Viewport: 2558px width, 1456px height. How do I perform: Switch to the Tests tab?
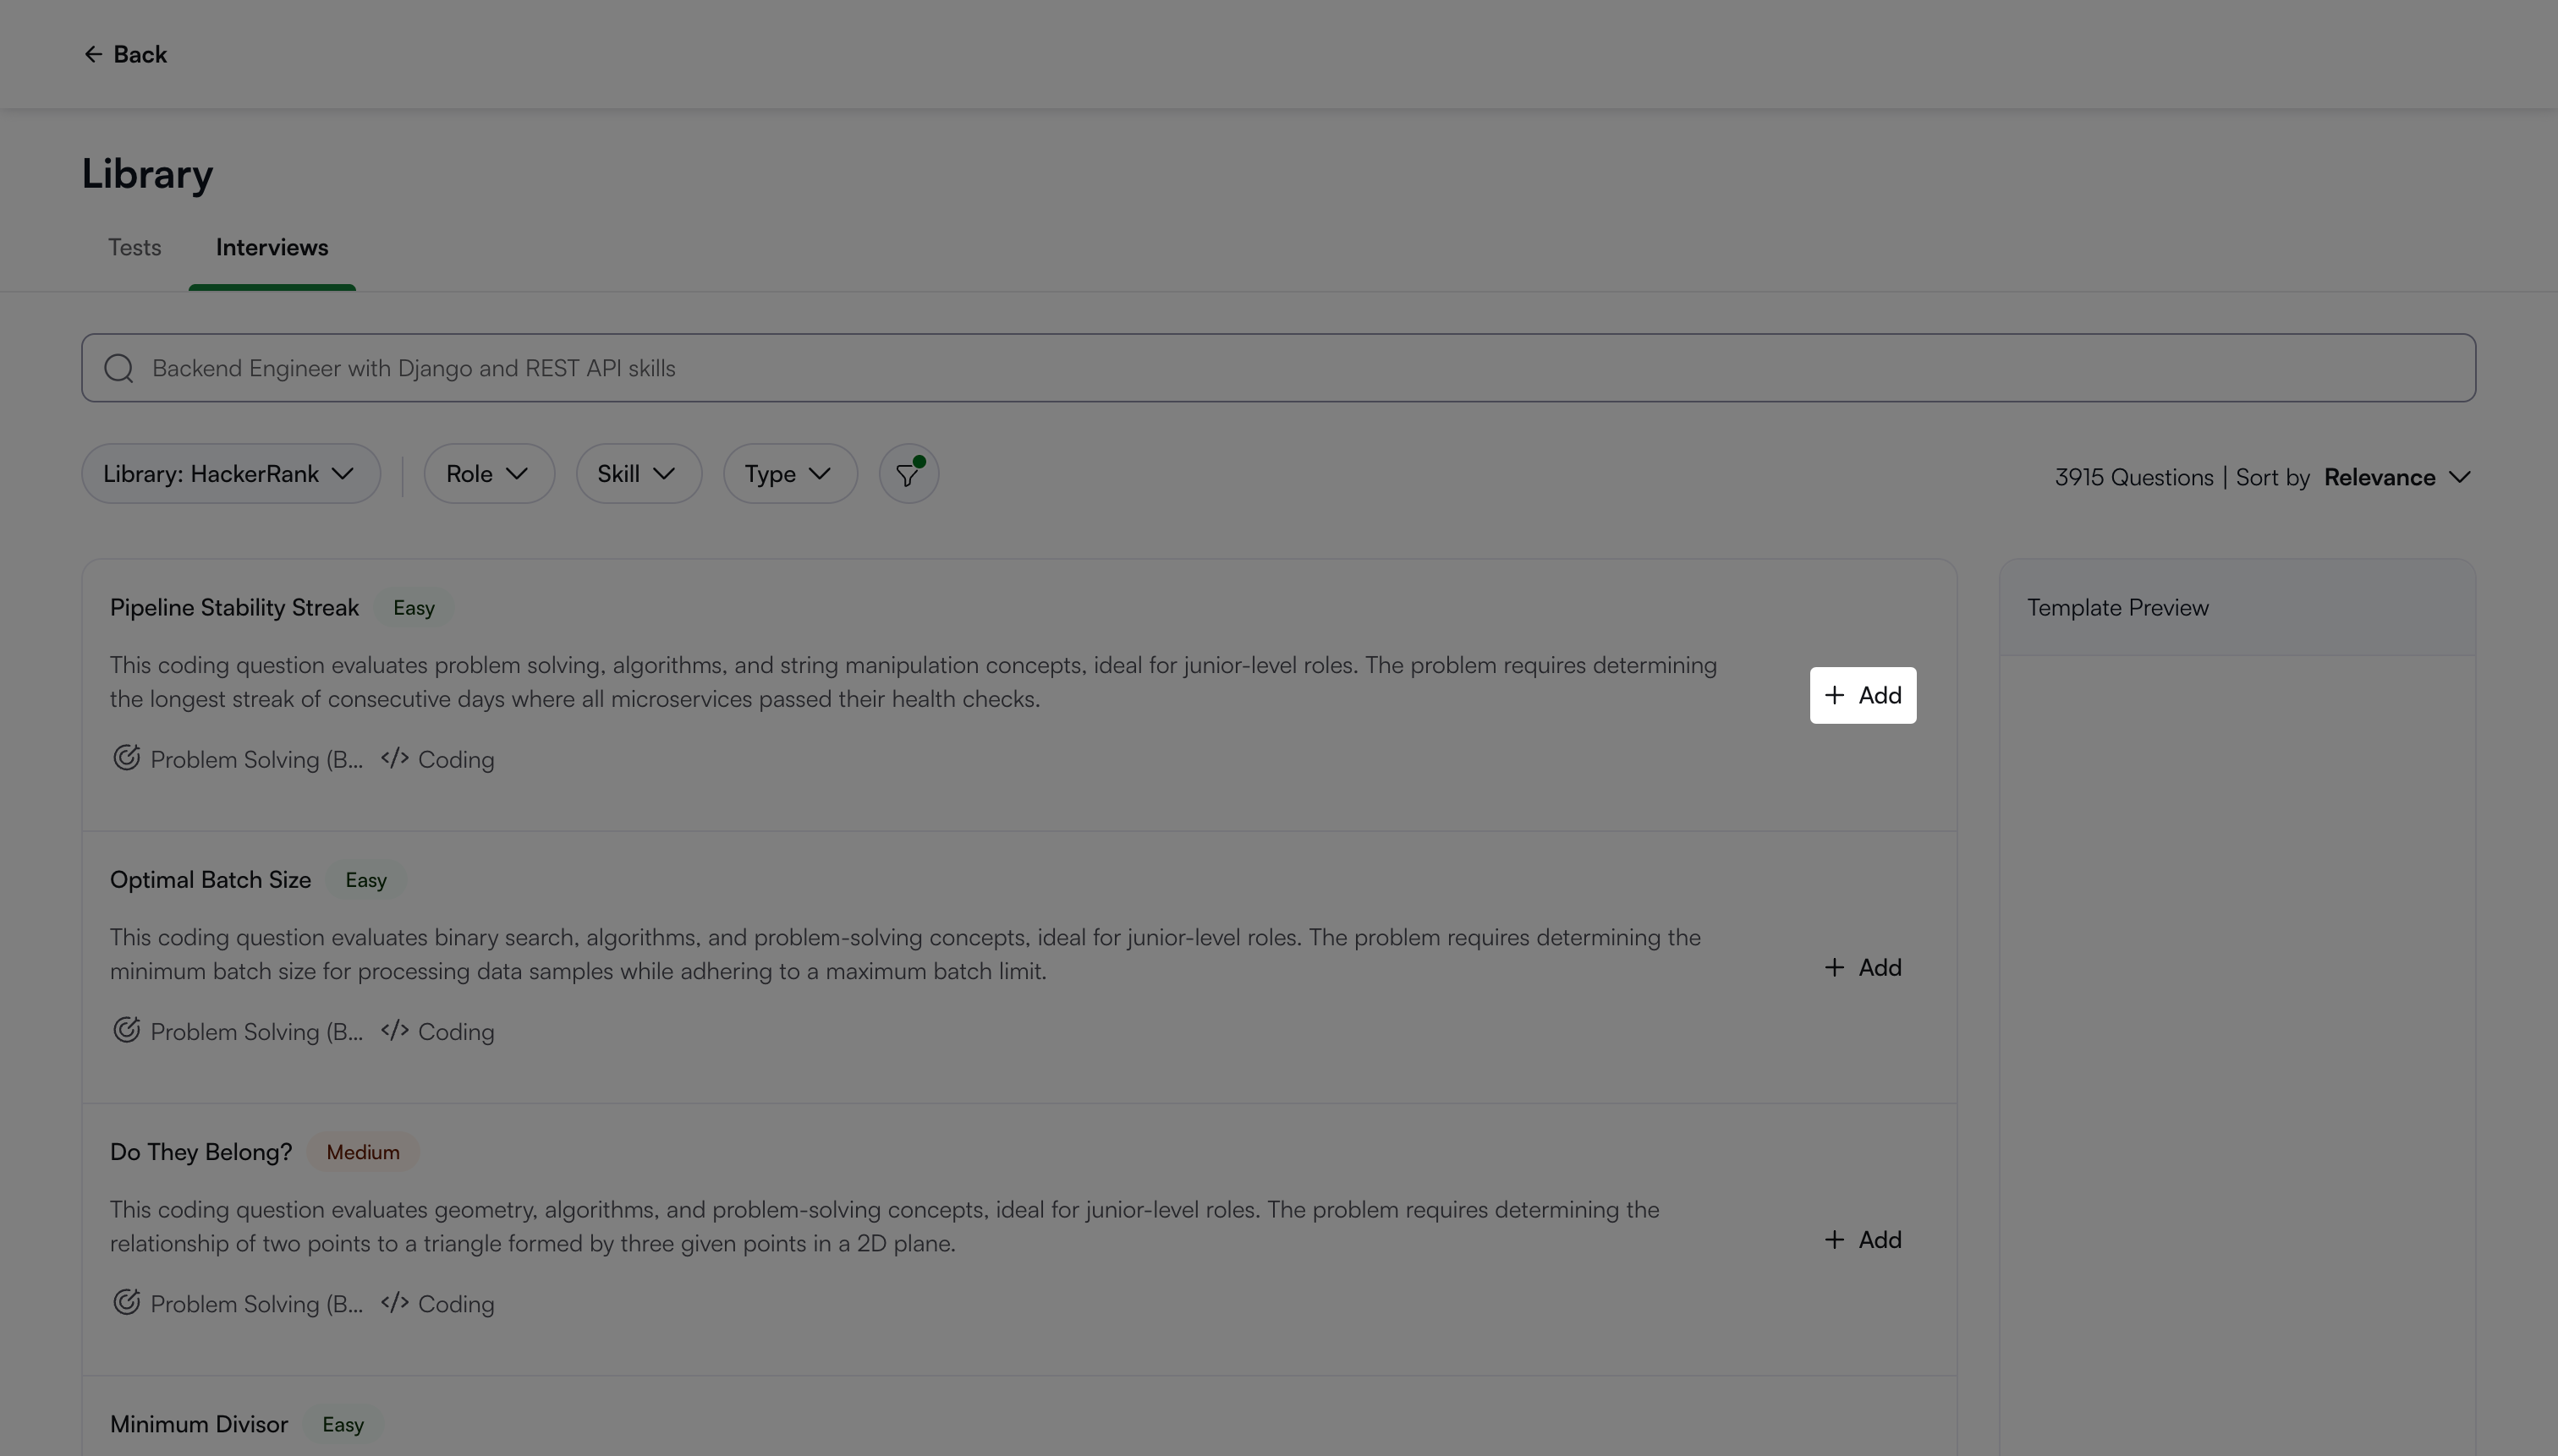(x=135, y=247)
